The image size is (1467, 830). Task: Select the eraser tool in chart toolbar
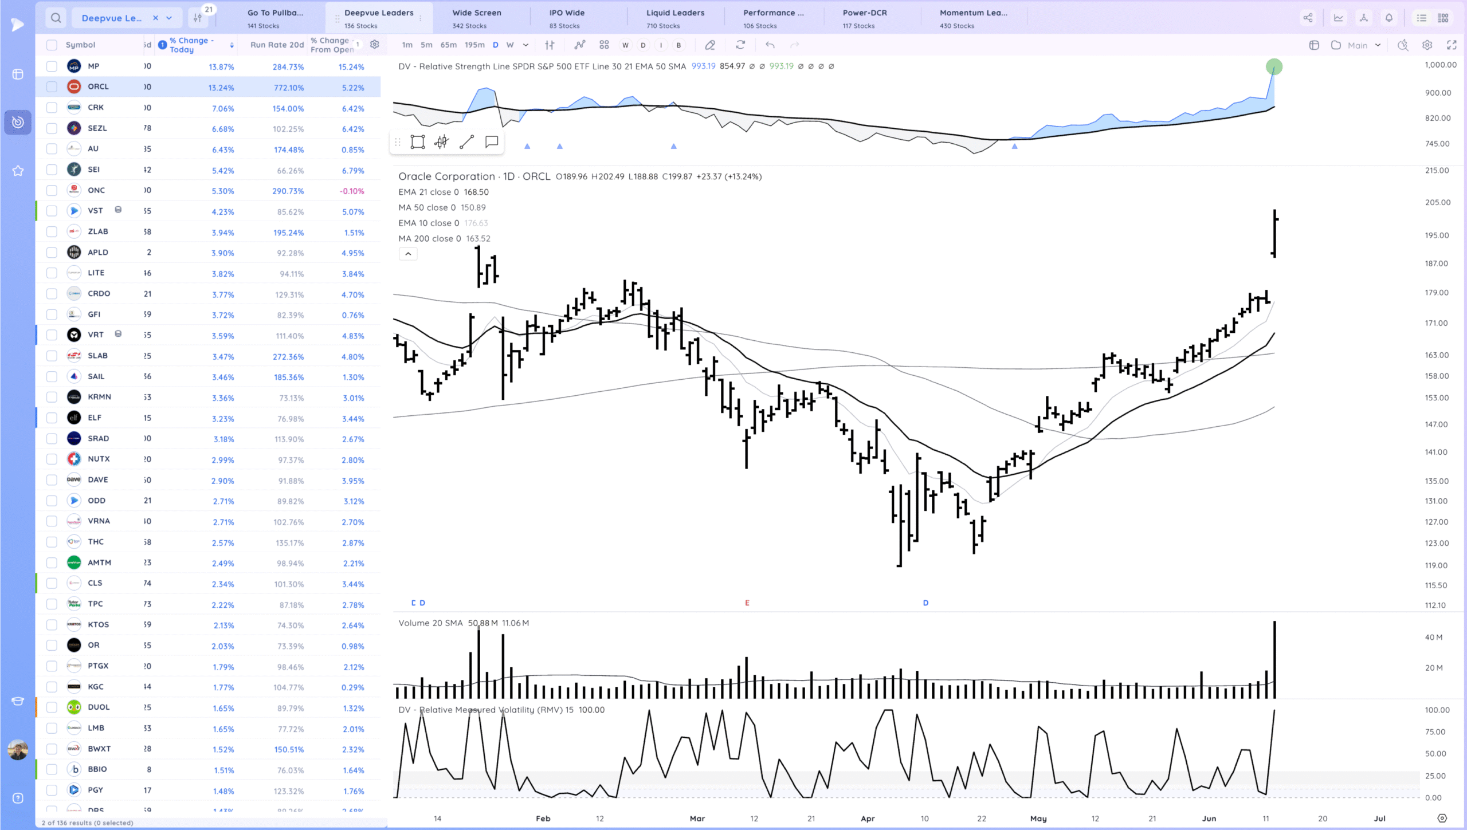point(710,45)
